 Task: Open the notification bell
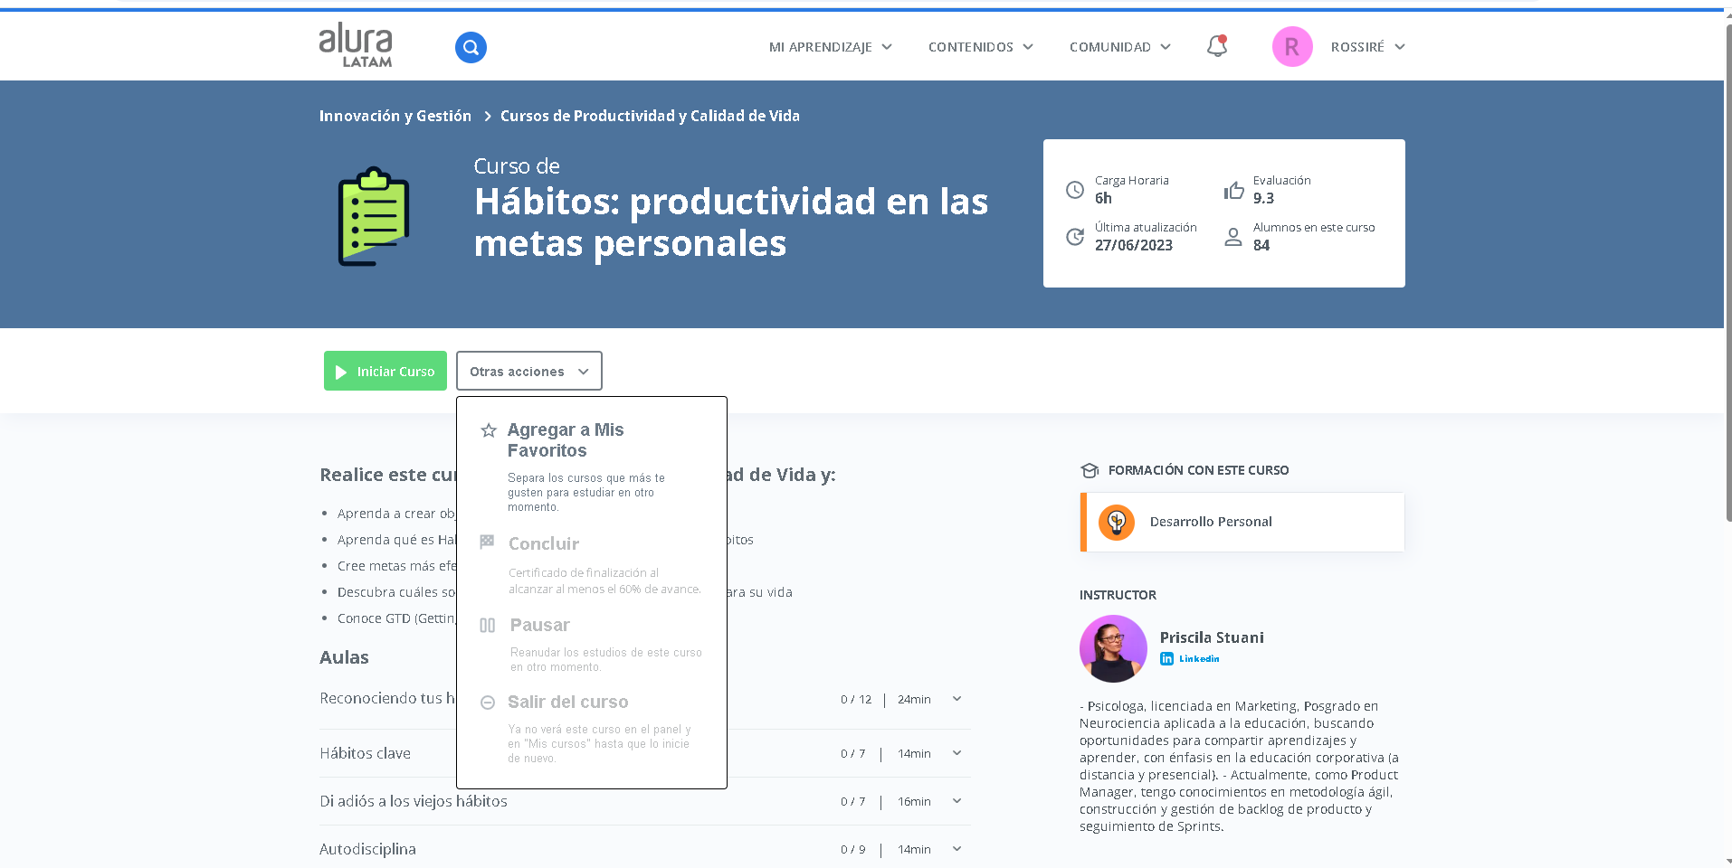[1216, 46]
